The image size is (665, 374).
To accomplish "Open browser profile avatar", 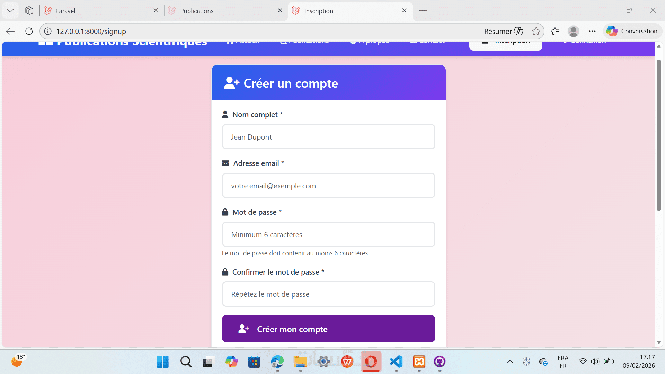I will coord(573,31).
